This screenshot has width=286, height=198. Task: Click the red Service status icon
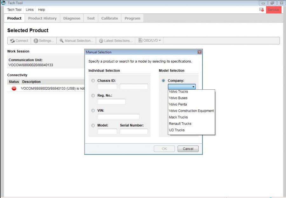point(273,10)
